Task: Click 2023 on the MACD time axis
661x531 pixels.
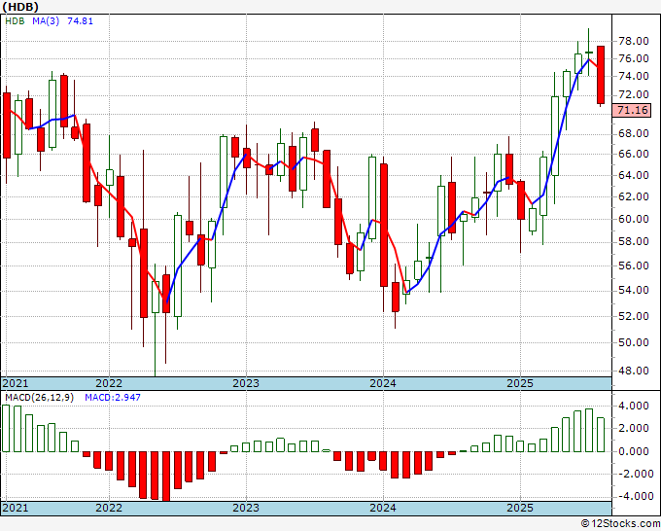Action: pyautogui.click(x=246, y=508)
